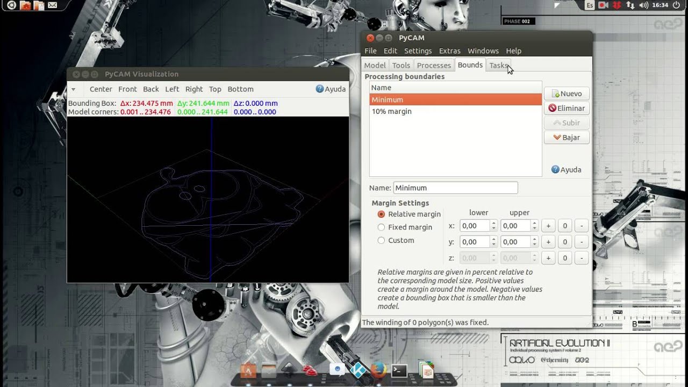Open the chat bubble dock icon
Image resolution: width=688 pixels, height=387 pixels.
[337, 370]
